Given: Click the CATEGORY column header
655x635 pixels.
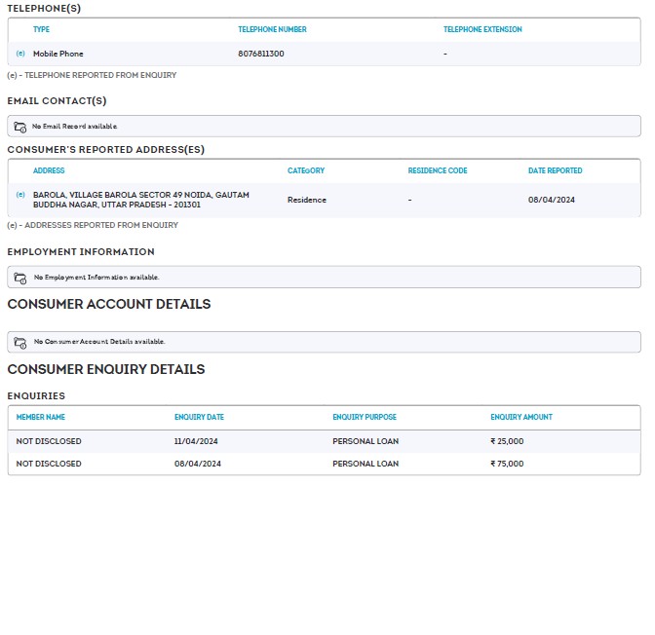Looking at the screenshot, I should coord(306,170).
